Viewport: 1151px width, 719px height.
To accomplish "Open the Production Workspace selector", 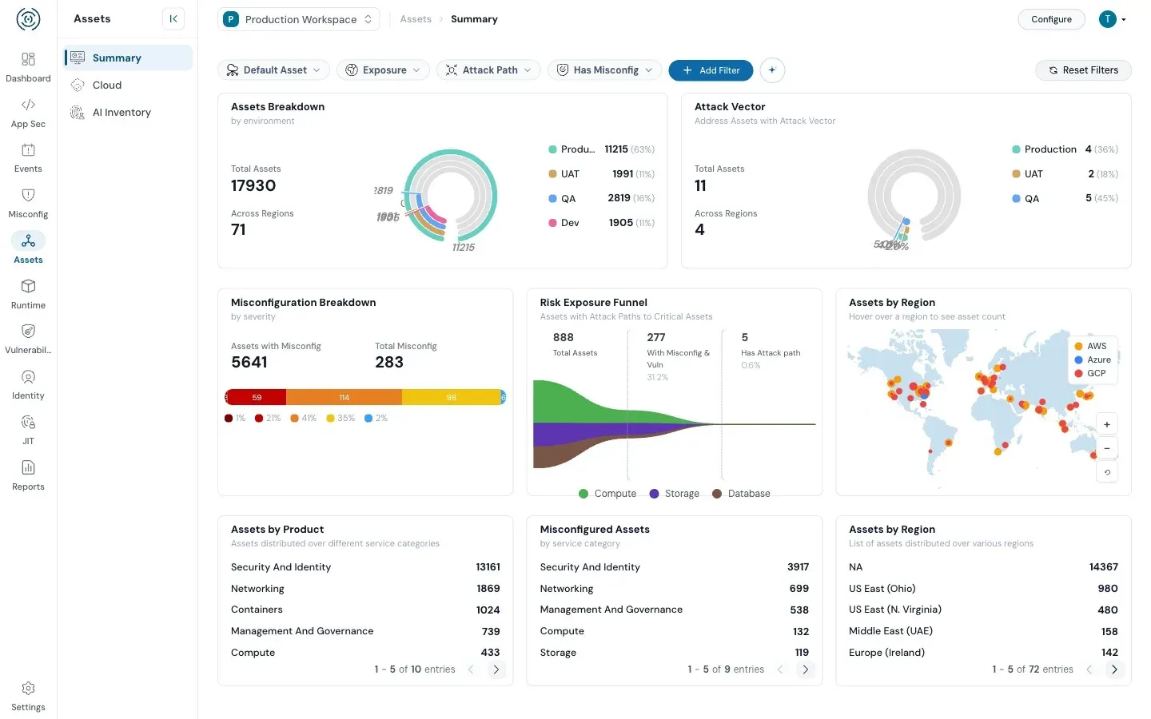I will click(x=298, y=19).
